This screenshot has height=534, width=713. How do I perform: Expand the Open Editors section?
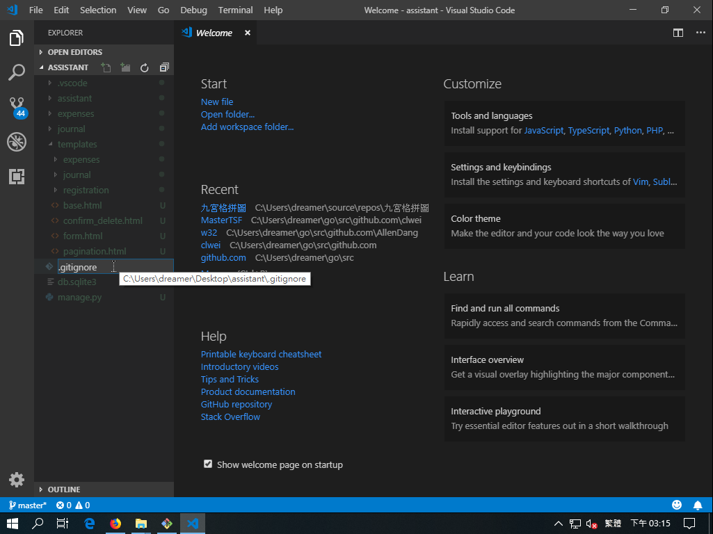coord(74,52)
